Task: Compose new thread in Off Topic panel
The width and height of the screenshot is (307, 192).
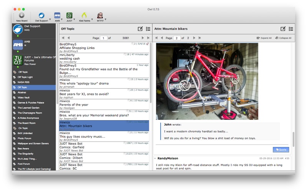Action: point(140,29)
